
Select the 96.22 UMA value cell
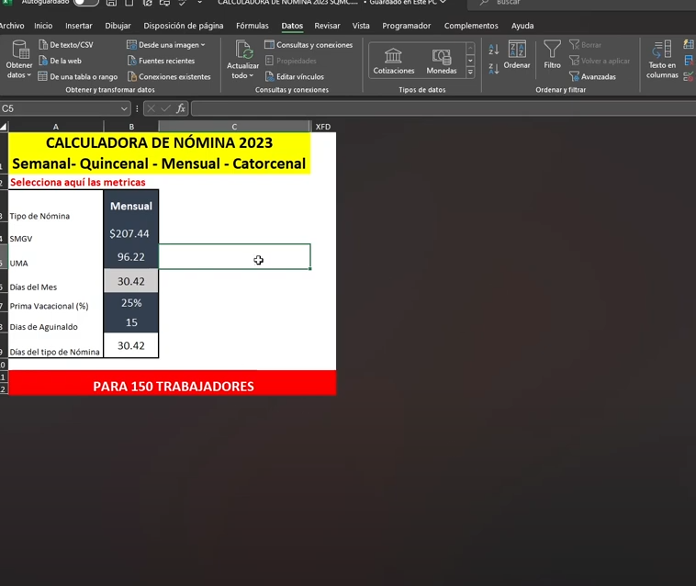[x=131, y=256]
